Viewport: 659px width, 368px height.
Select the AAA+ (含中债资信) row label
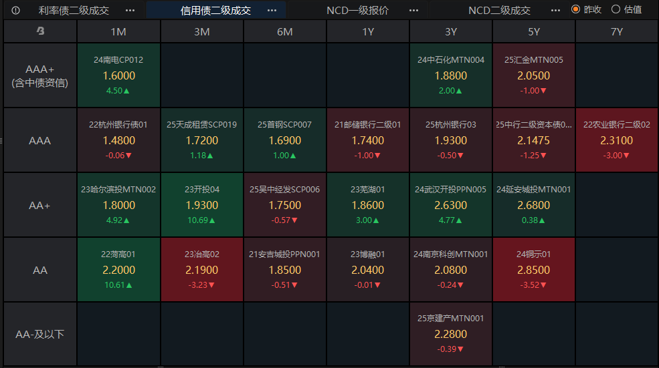[x=40, y=75]
